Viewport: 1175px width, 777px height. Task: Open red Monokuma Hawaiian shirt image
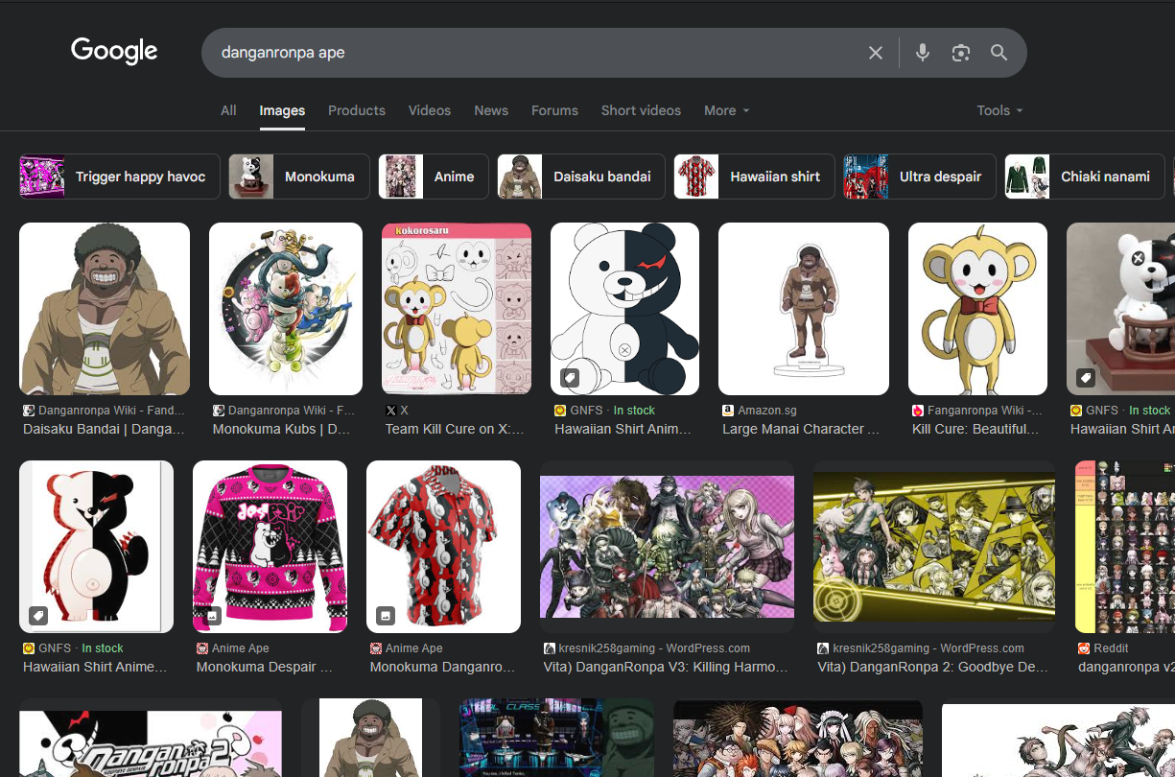click(443, 547)
